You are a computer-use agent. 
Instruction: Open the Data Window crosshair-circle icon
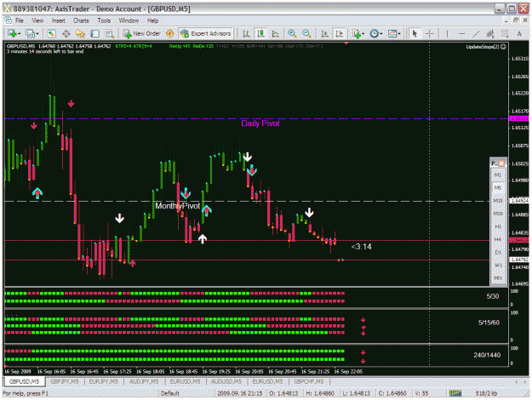66,33
